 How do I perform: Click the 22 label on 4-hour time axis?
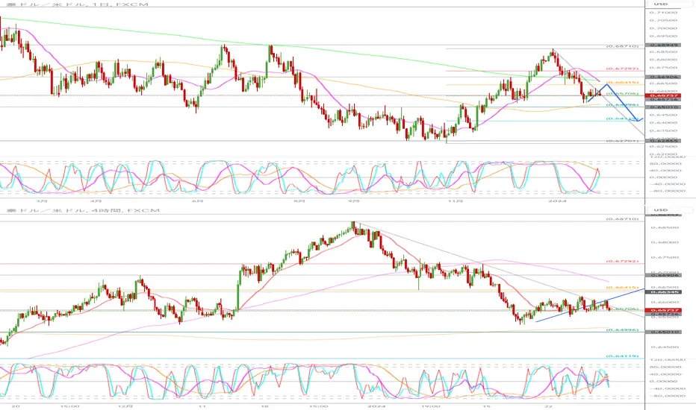click(549, 406)
